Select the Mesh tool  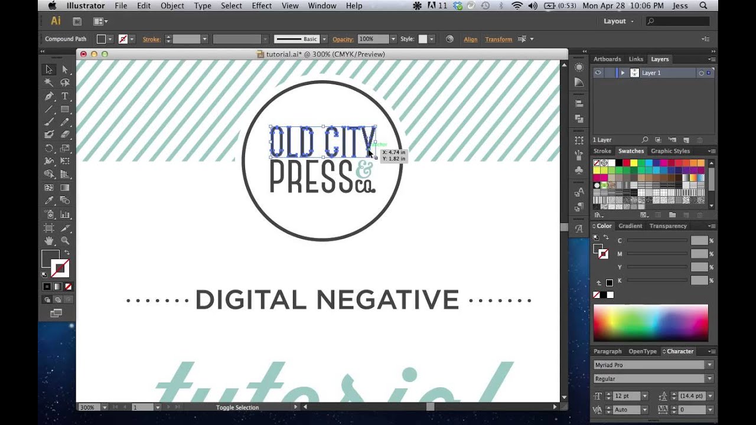tap(49, 188)
